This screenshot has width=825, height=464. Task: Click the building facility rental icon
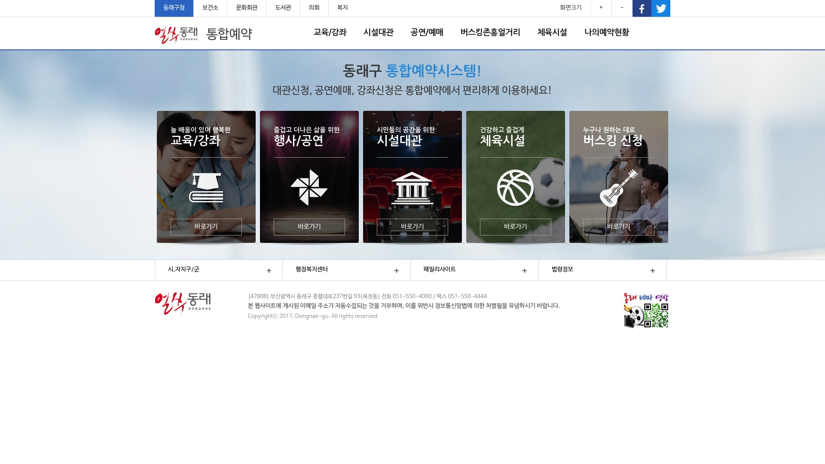pos(412,188)
